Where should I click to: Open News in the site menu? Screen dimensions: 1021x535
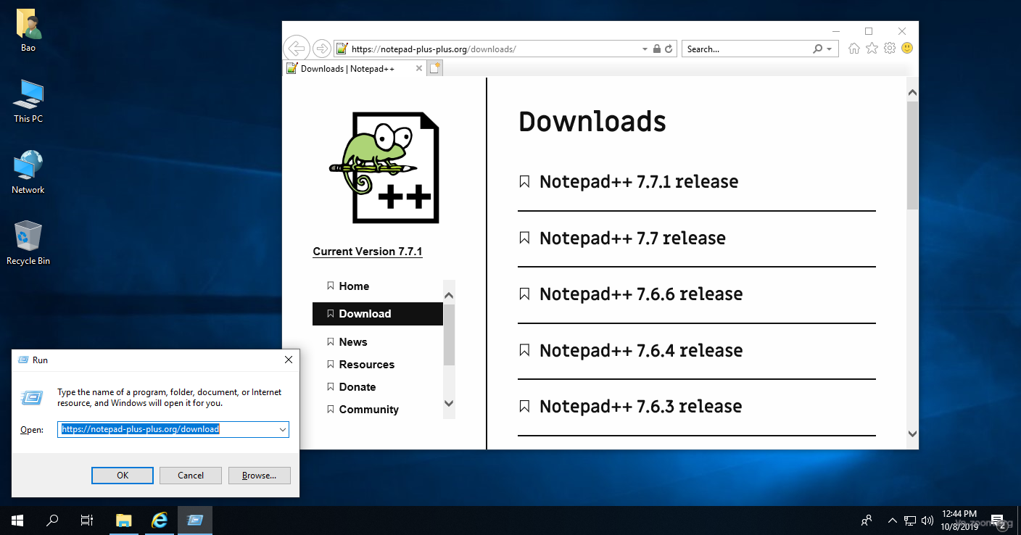[353, 342]
